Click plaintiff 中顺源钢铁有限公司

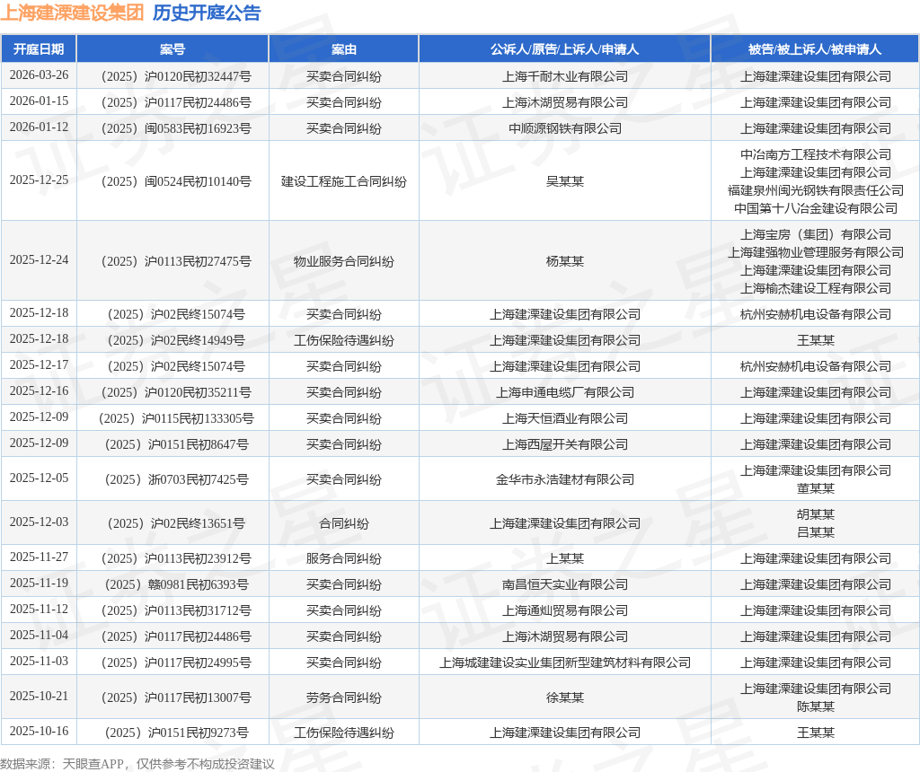[564, 128]
